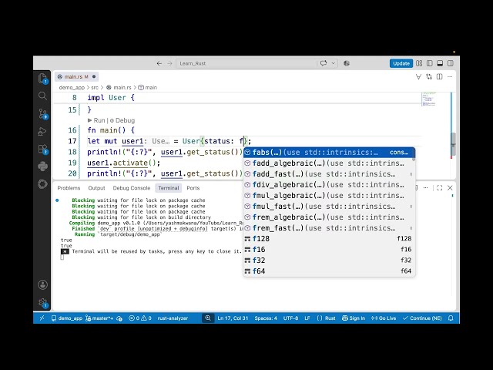Image resolution: width=493 pixels, height=370 pixels.
Task: Open the Accounts icon in activity bar
Action: coord(42,284)
